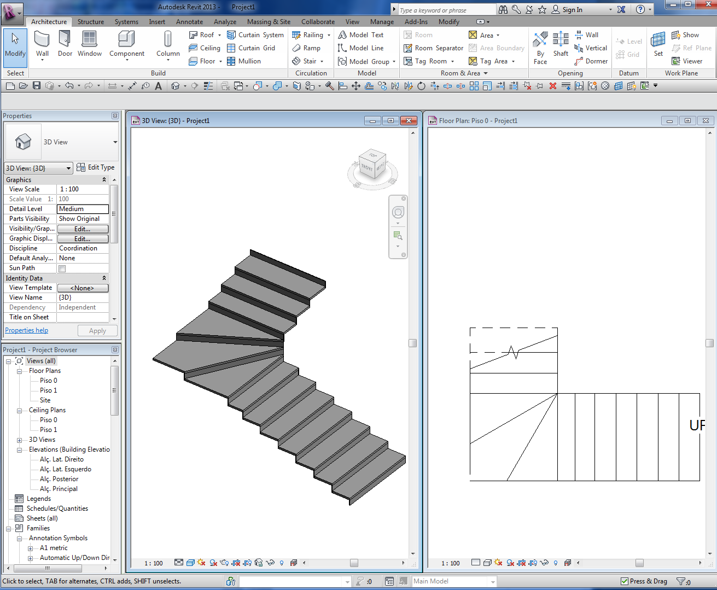Toggle the Press & Drag checkbox
Viewport: 717px width, 590px height.
pos(625,581)
